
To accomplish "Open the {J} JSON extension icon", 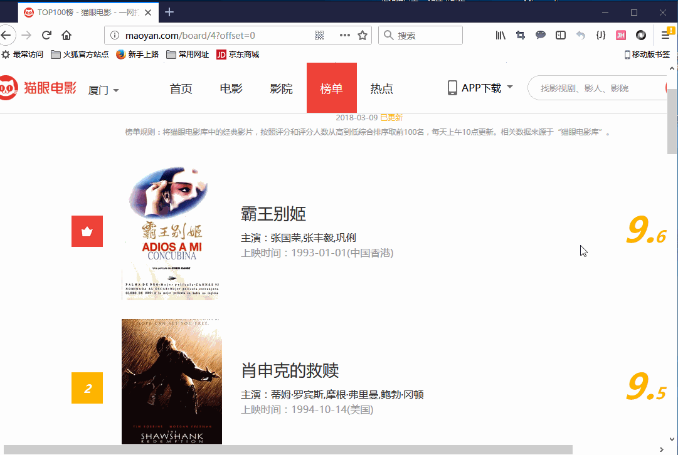I will (601, 36).
